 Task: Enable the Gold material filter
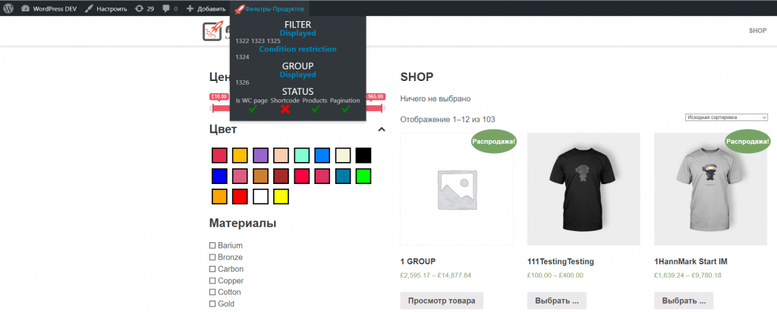[213, 304]
